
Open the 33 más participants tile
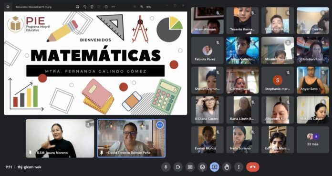(313, 140)
